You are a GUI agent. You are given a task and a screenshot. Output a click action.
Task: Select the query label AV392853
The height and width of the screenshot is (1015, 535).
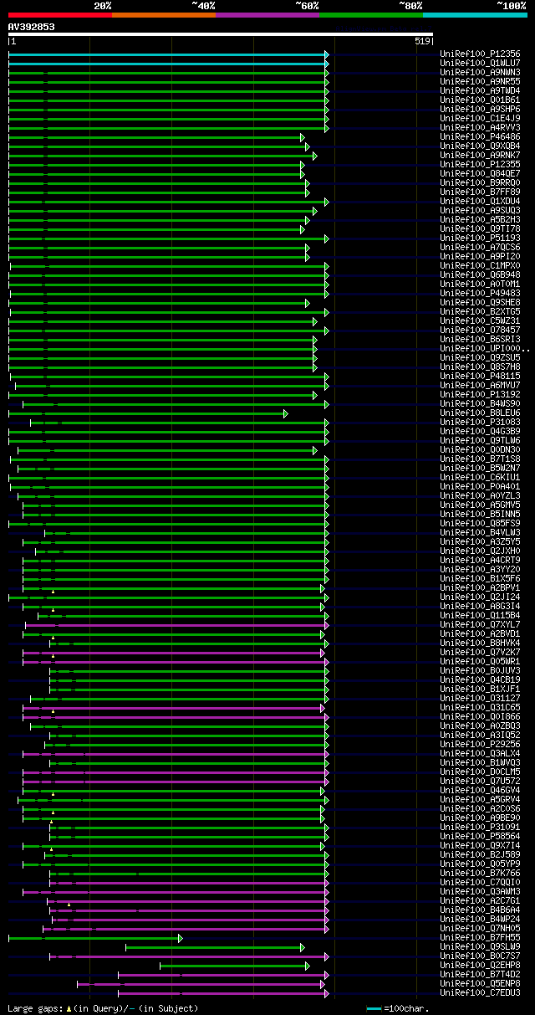click(x=32, y=27)
